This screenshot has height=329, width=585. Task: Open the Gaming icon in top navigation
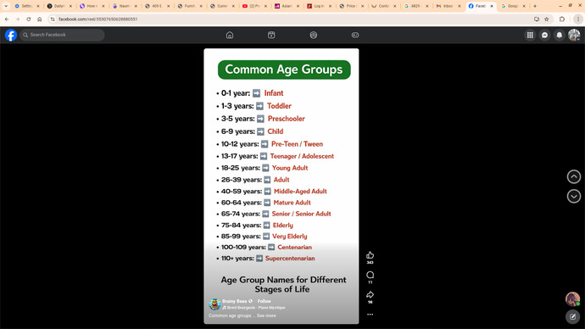pyautogui.click(x=355, y=35)
